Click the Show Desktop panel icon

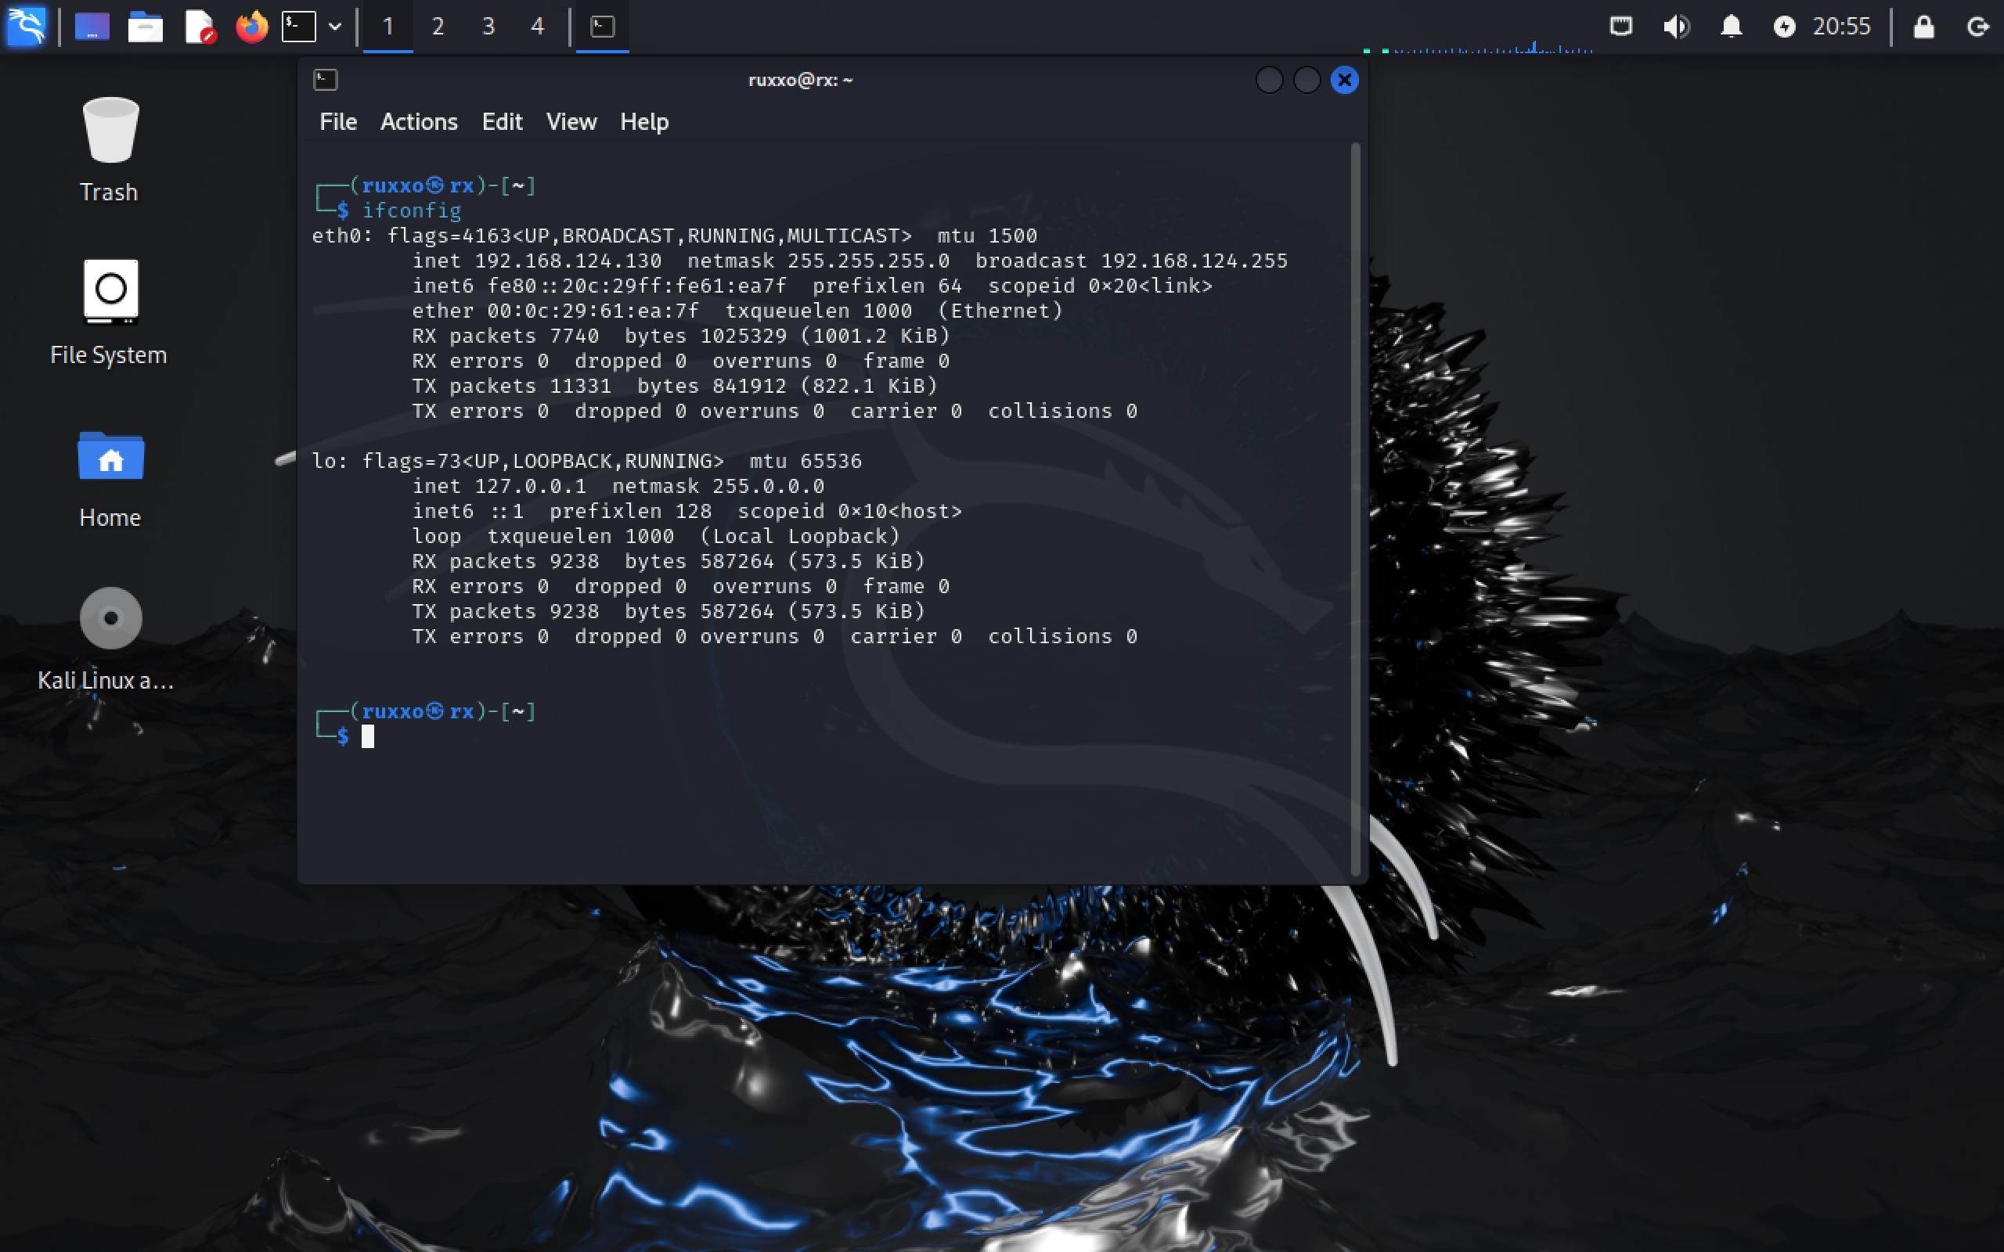click(x=92, y=27)
